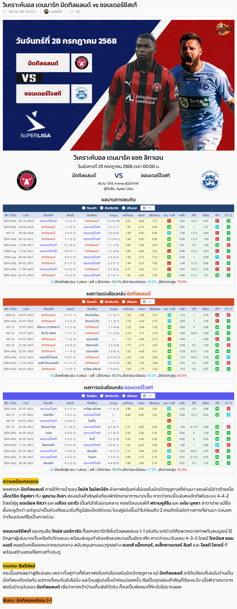Click the main match banner image
237x609 pixels.
pos(118,85)
